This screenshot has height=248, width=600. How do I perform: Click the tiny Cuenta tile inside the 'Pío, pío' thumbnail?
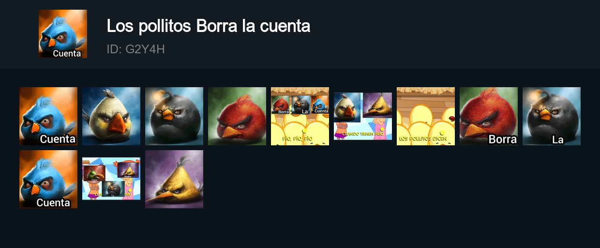click(x=320, y=105)
